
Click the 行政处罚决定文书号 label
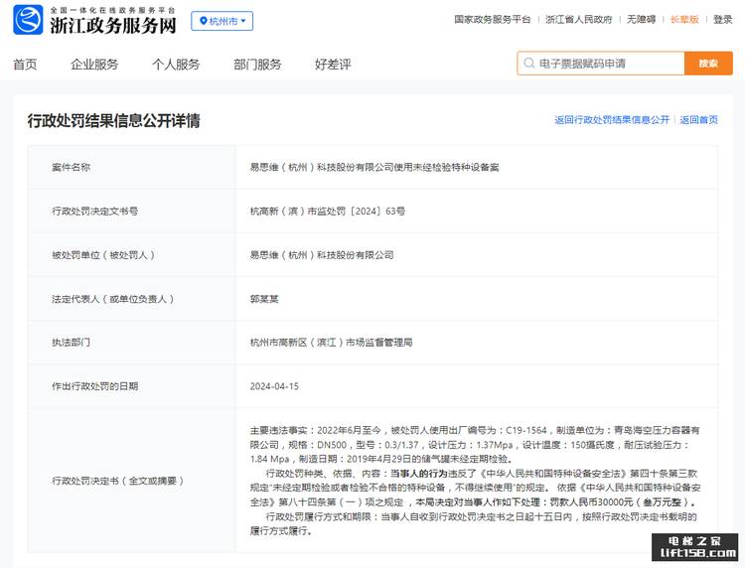[95, 211]
